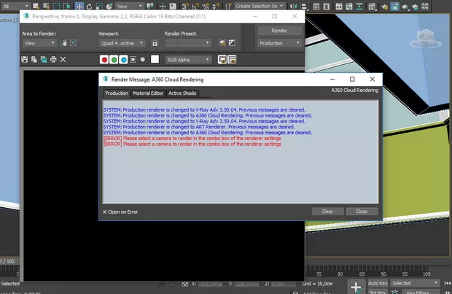Open Viewport Quad 4 dropdown
This screenshot has height=294, width=452.
122,43
